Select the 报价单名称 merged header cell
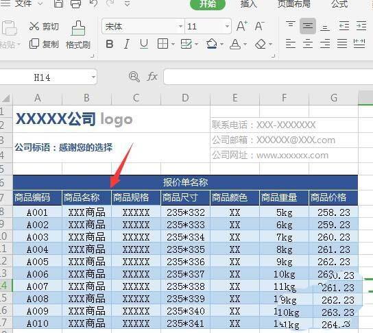373x333 pixels. (x=185, y=182)
